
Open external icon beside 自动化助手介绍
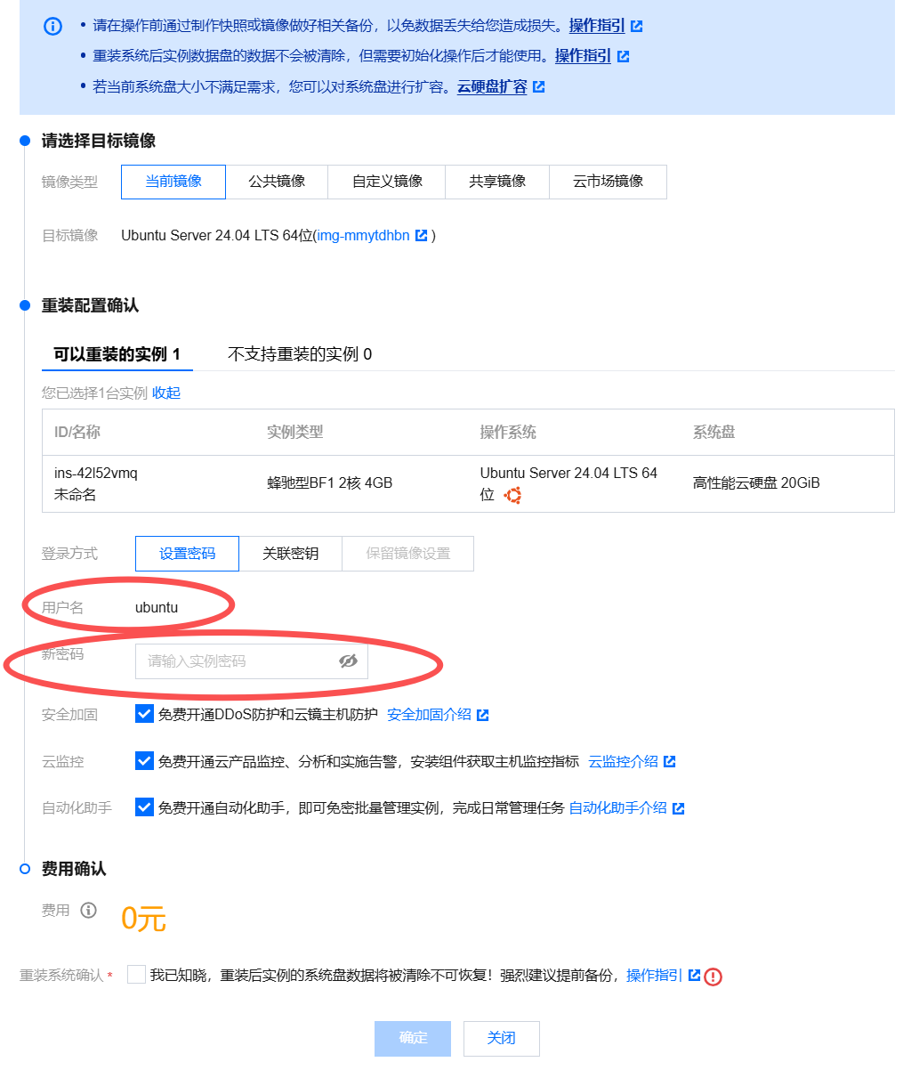tap(679, 808)
